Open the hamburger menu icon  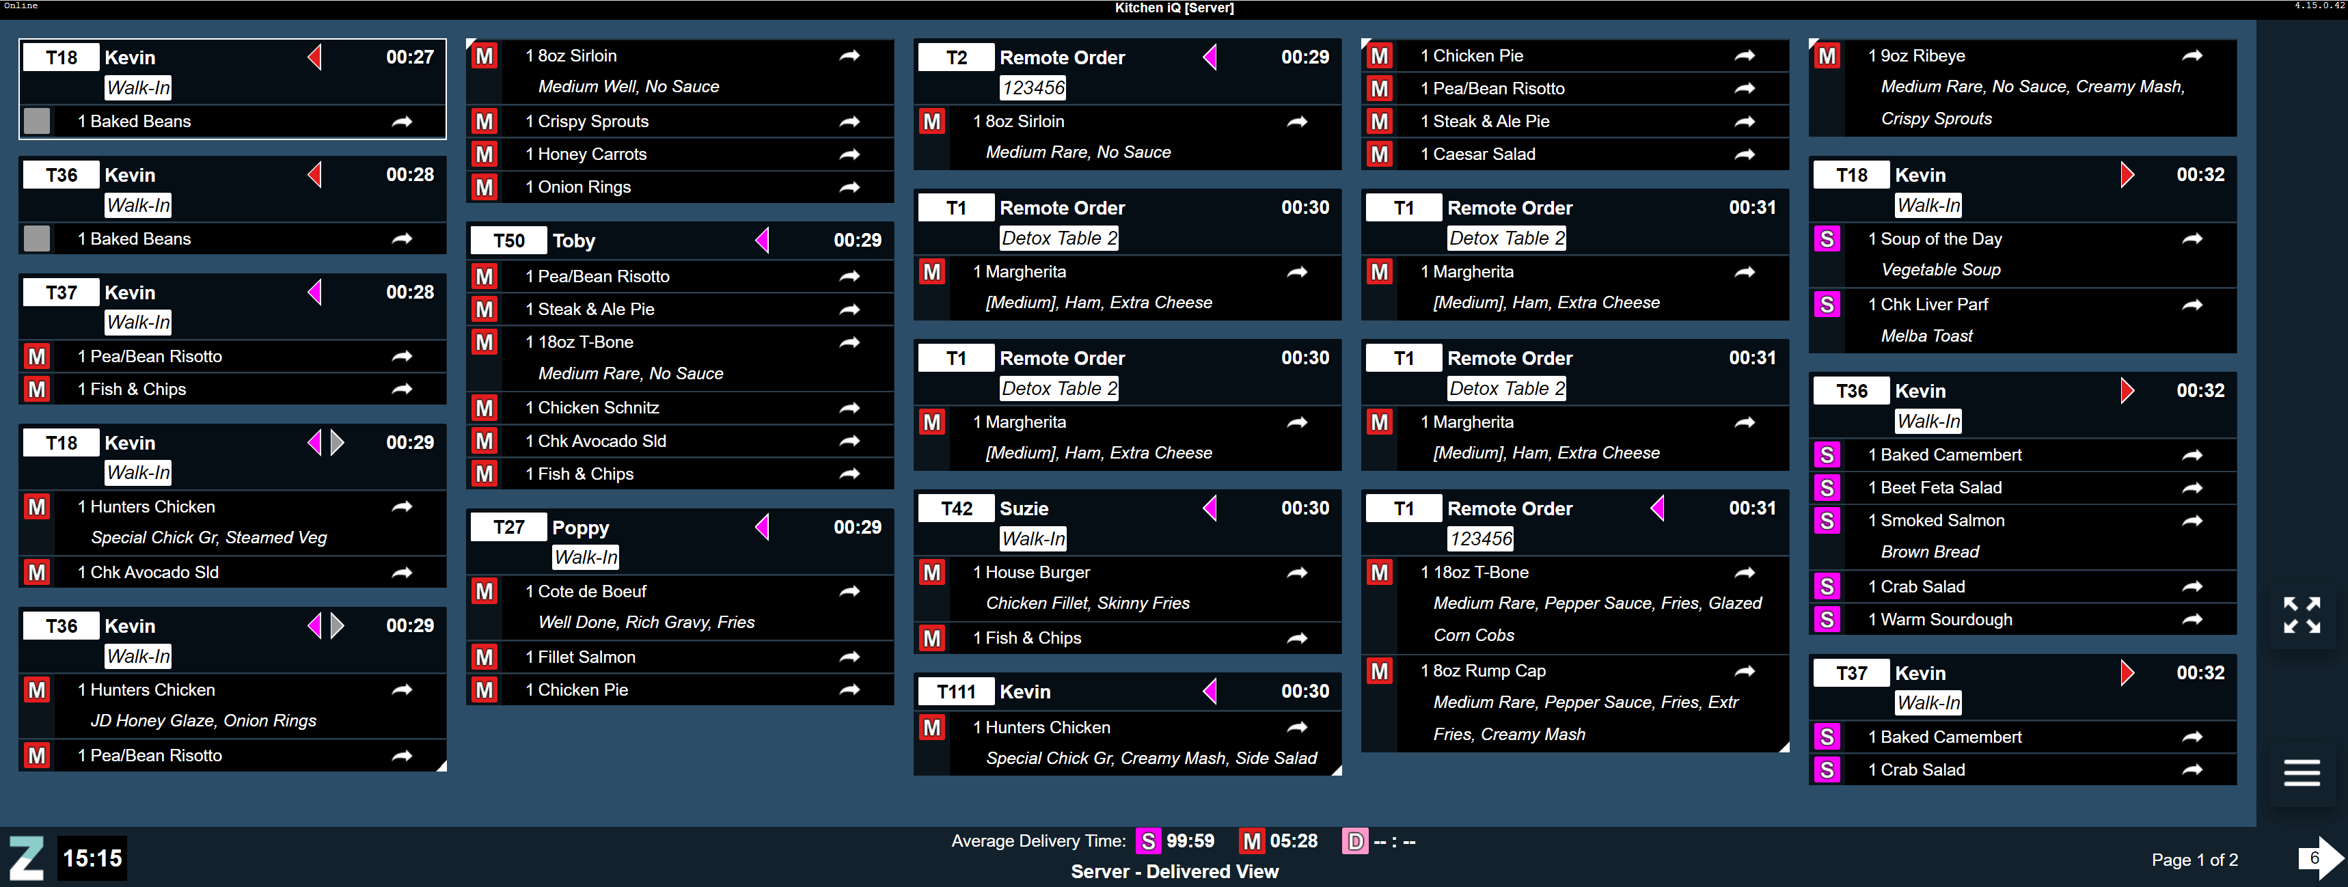[2301, 772]
